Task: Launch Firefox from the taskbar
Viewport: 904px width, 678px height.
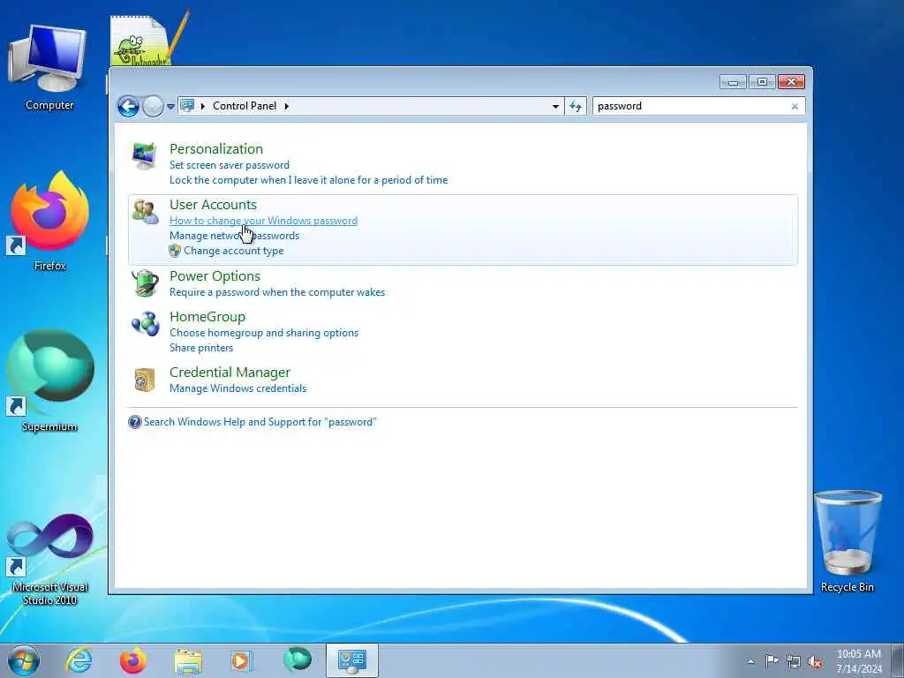Action: [x=132, y=660]
